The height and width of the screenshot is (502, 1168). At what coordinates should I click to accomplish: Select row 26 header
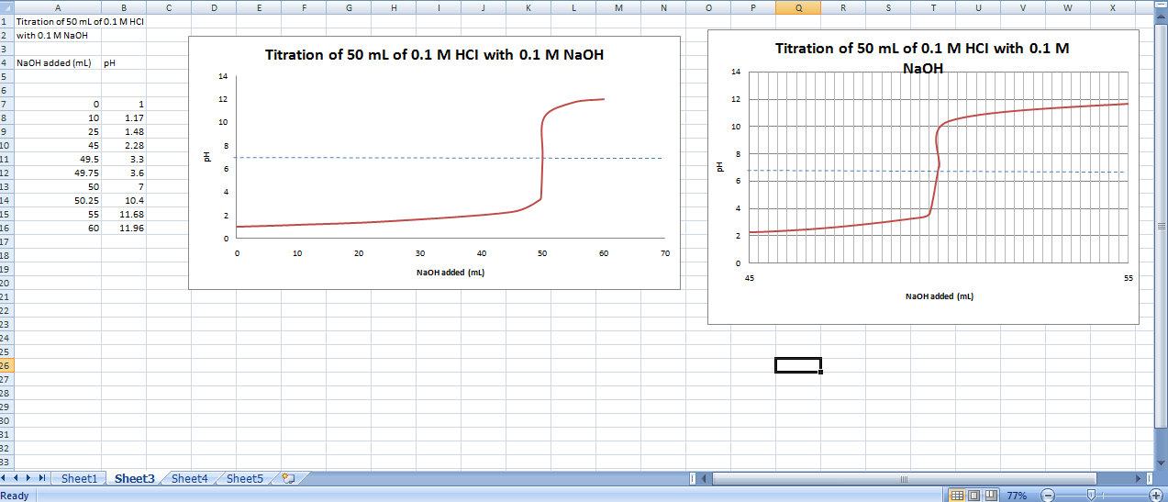click(x=6, y=365)
